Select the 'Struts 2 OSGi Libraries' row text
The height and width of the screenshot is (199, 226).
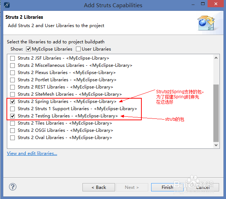[65, 130]
